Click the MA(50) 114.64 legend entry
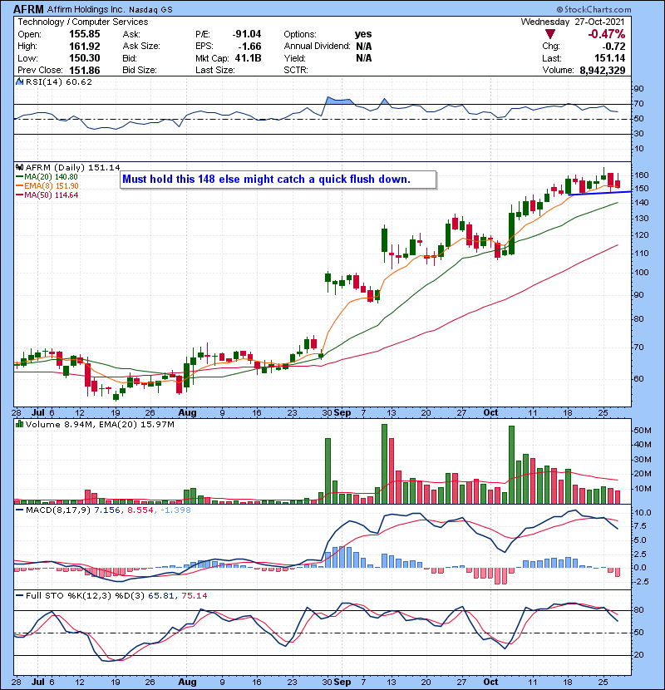The image size is (665, 690). [x=47, y=195]
